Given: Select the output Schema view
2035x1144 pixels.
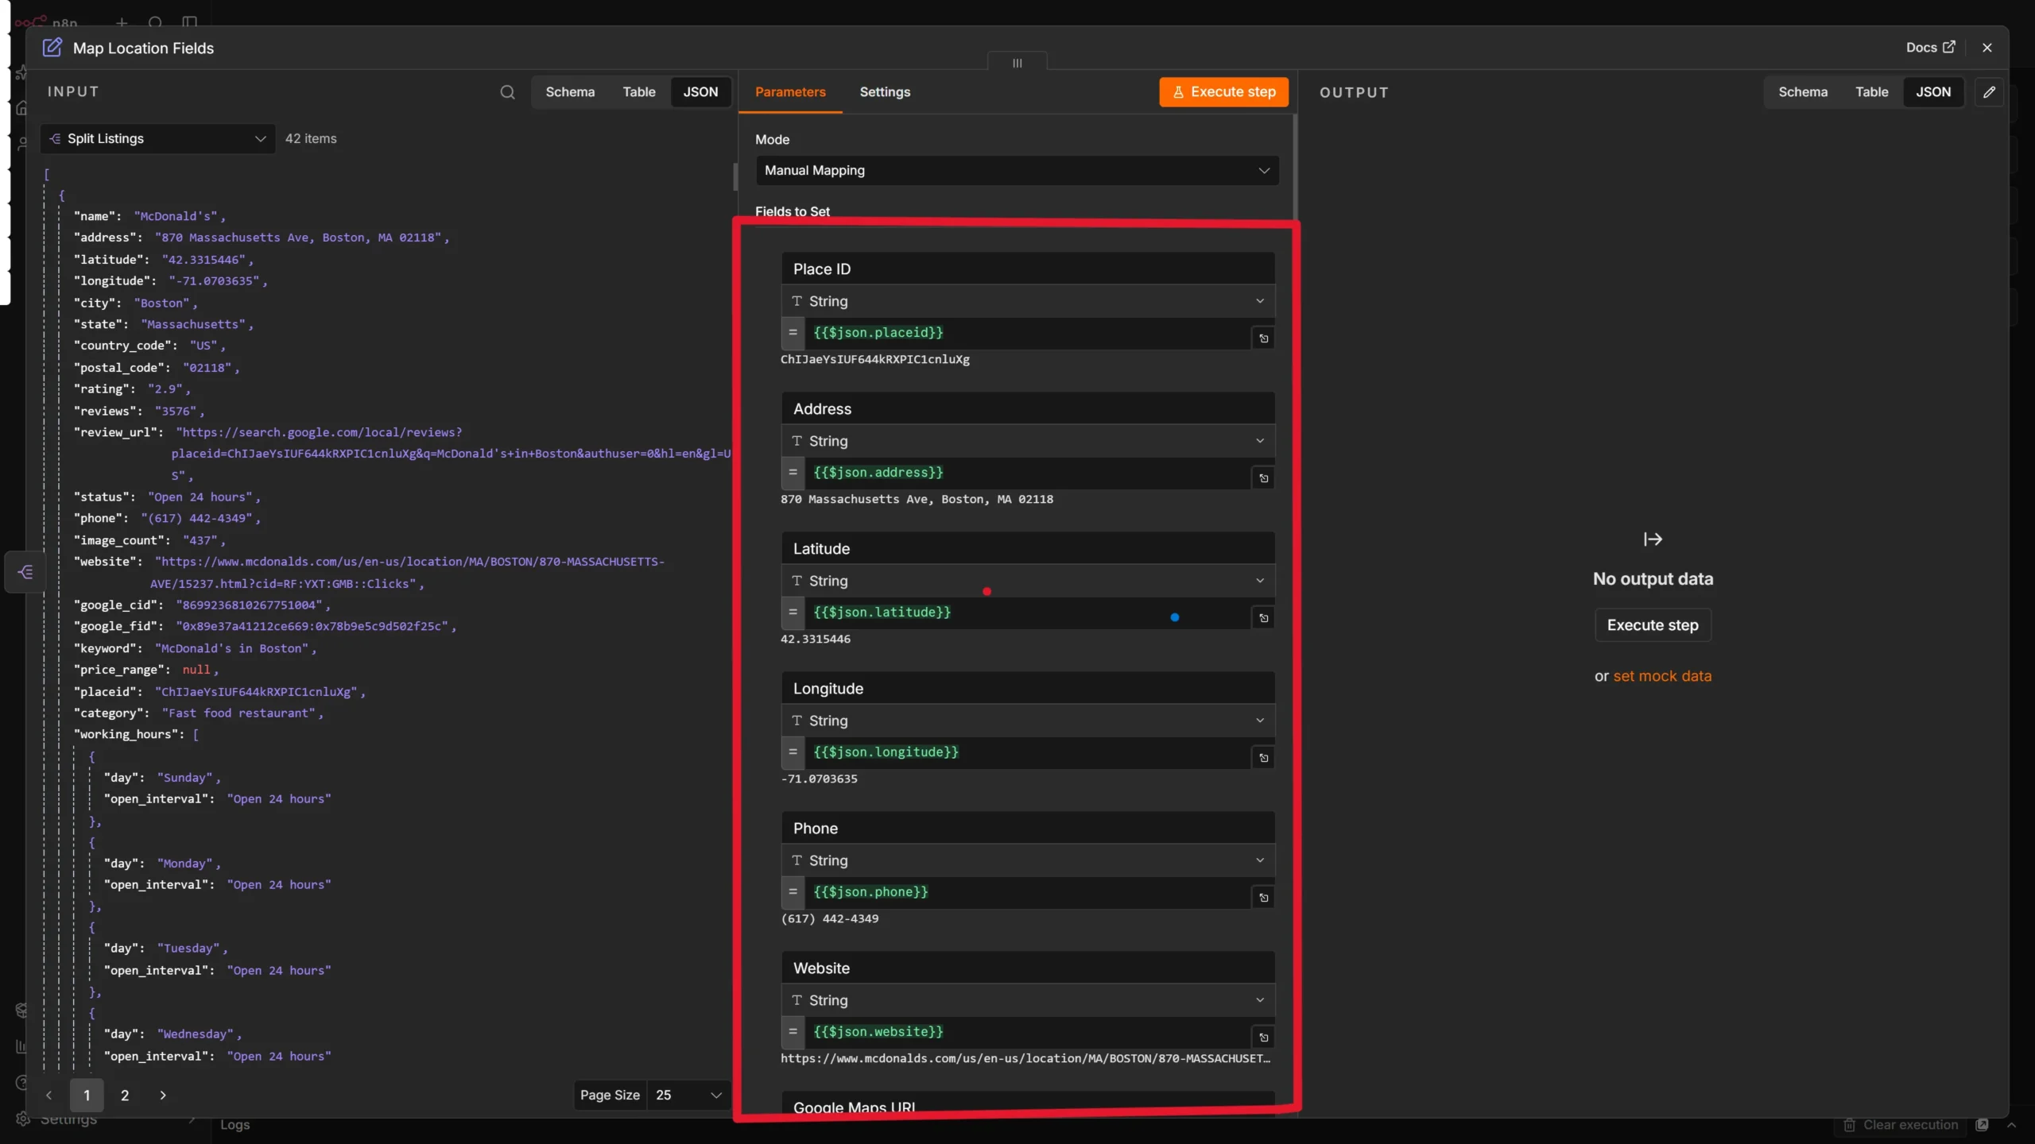Looking at the screenshot, I should [x=1802, y=92].
